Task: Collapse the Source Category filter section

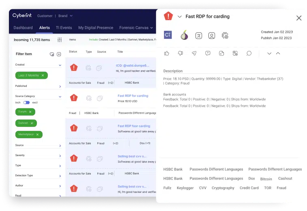Action: coord(60,97)
